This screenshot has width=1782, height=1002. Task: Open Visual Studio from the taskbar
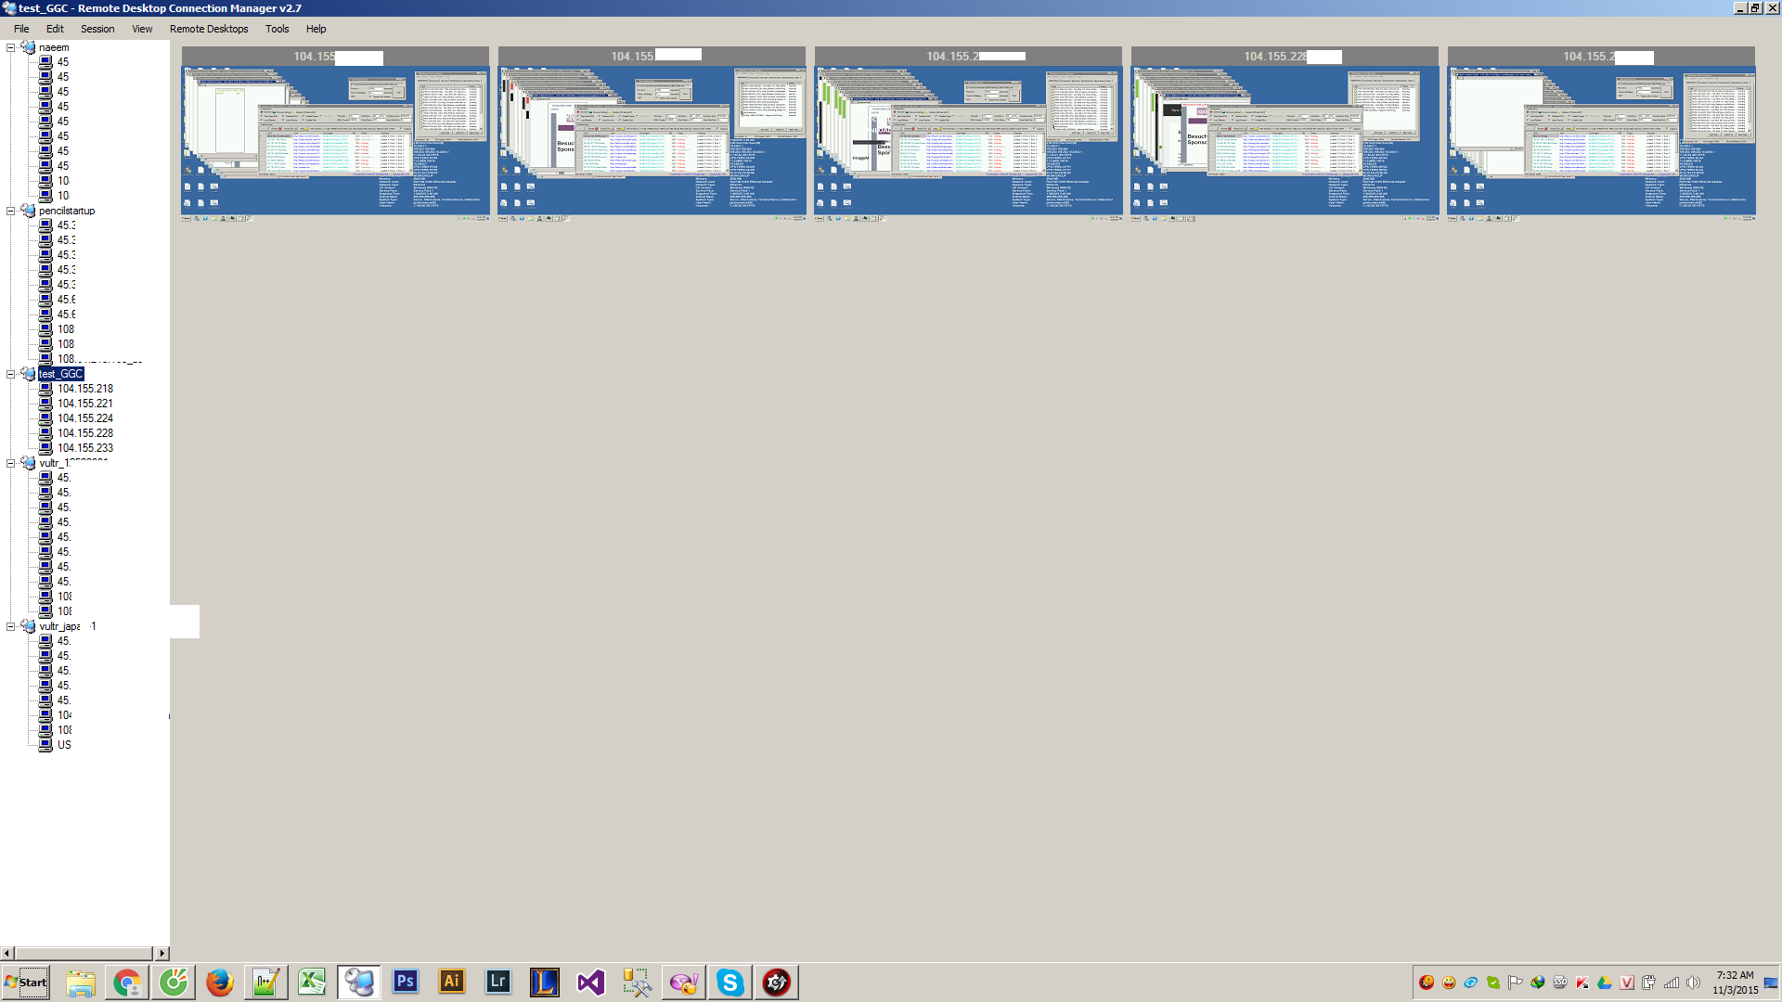591,982
